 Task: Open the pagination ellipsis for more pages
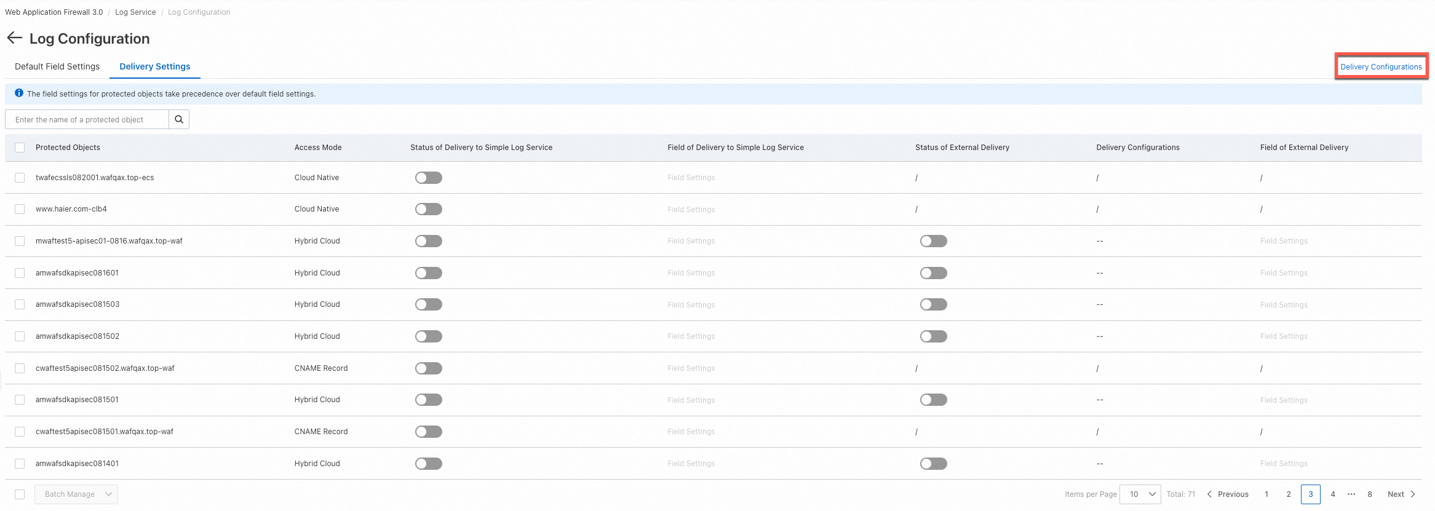(x=1351, y=494)
